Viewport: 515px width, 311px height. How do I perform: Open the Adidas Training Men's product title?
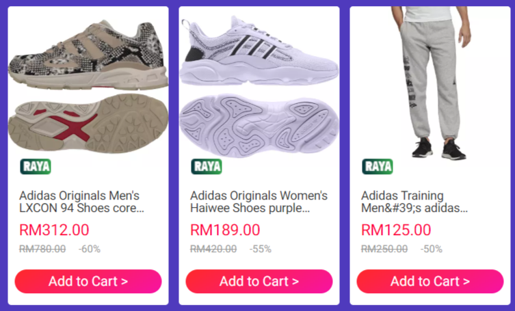414,202
